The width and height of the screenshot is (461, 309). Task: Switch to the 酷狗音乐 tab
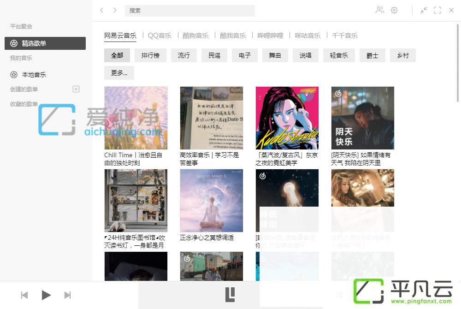[x=195, y=36]
